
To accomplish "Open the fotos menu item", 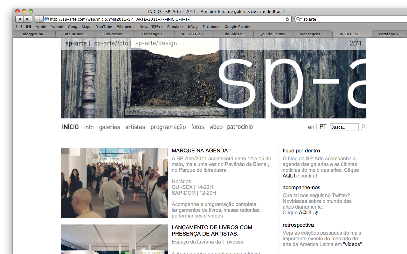I will 198,127.
